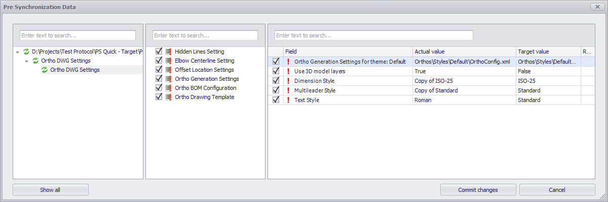The image size is (608, 202).
Task: Cancel the pre synchronization dialog
Action: tap(557, 190)
